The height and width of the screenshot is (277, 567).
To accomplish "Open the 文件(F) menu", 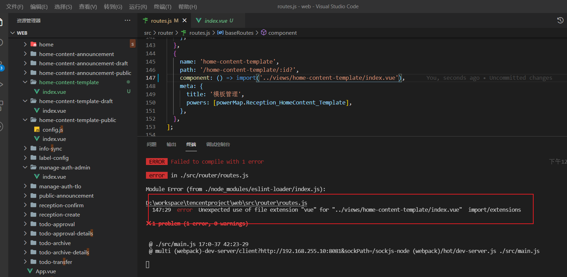I will click(x=14, y=7).
